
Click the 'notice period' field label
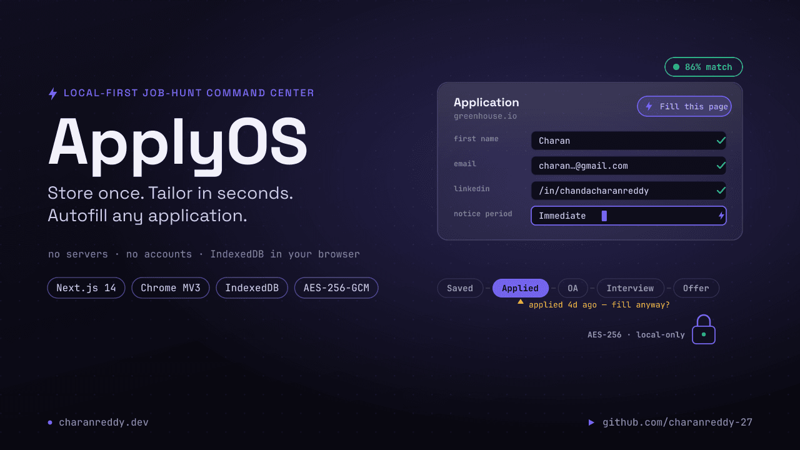483,214
